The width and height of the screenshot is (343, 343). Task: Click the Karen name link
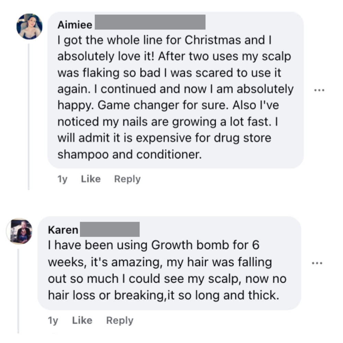63,230
